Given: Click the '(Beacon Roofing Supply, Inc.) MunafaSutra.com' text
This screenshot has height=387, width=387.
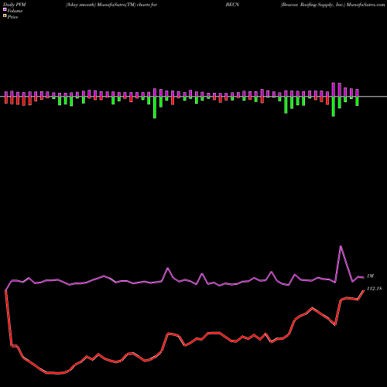Looking at the screenshot, I should (333, 5).
